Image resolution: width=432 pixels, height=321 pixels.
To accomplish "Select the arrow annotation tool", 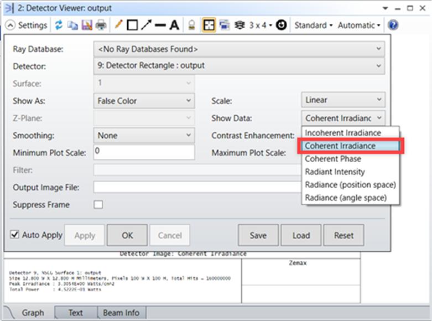I will 146,25.
